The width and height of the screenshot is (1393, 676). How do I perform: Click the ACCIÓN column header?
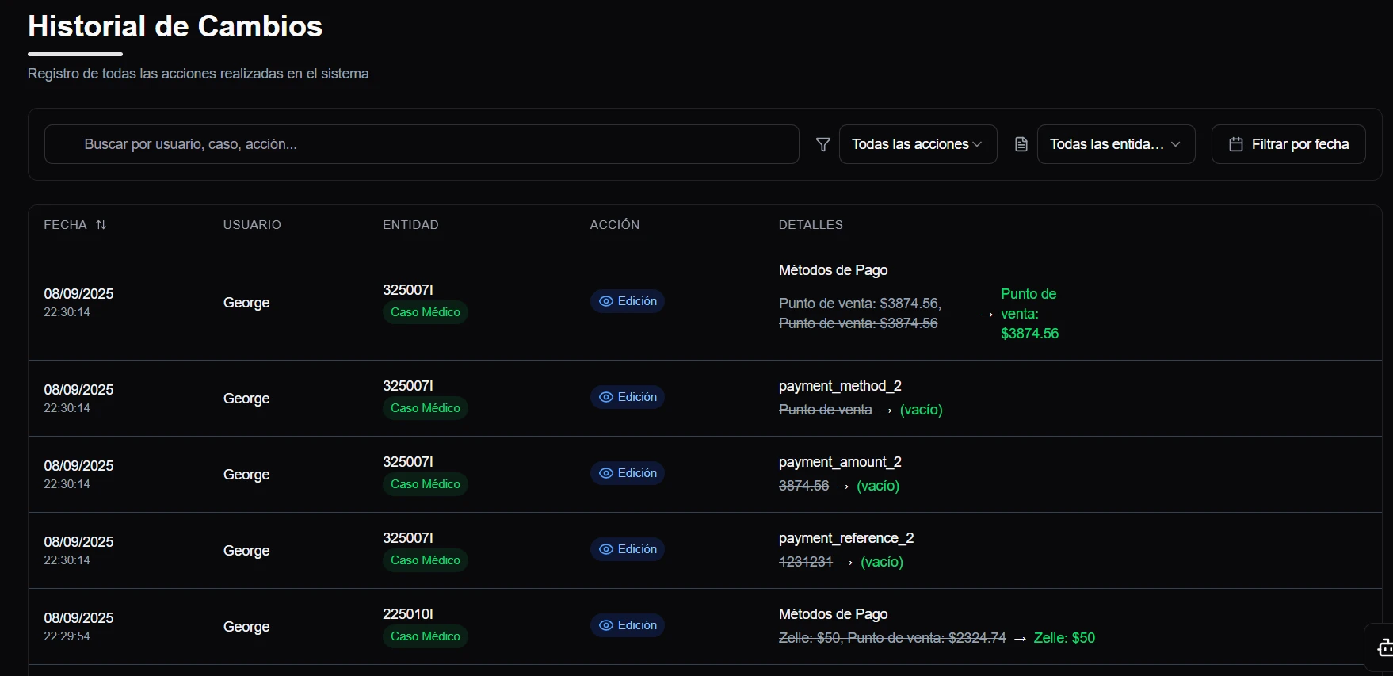pos(614,225)
